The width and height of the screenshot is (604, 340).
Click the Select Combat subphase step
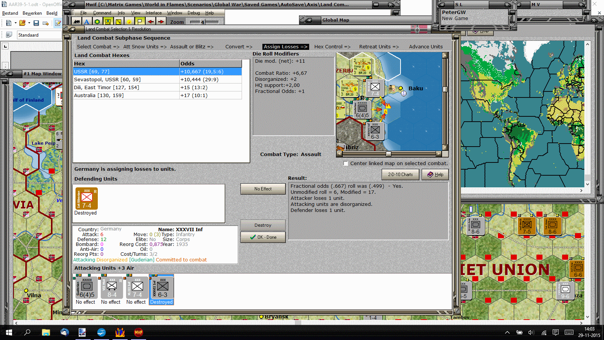[x=98, y=47]
